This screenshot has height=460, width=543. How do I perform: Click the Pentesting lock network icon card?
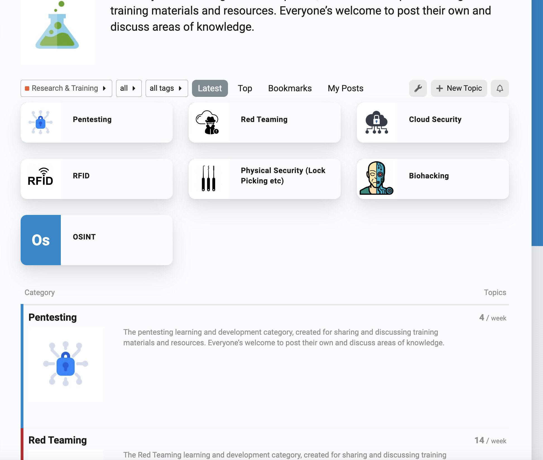pyautogui.click(x=41, y=122)
